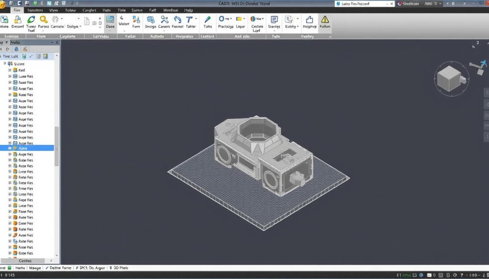489x279 pixels.
Task: Click the Define Fone status bar button
Action: pyautogui.click(x=59, y=268)
